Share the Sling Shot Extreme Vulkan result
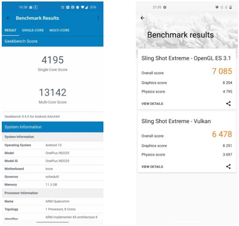The height and width of the screenshot is (226, 239). (x=228, y=167)
